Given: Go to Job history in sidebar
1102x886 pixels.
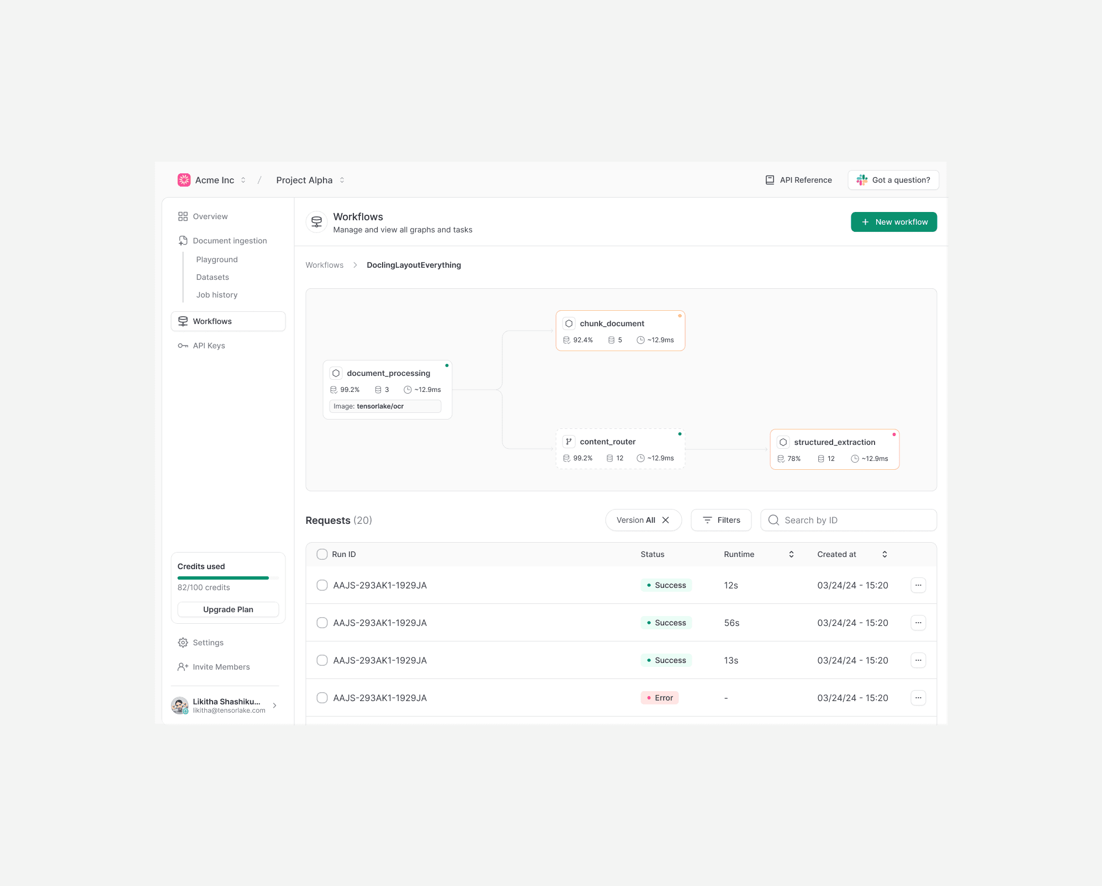Looking at the screenshot, I should 217,295.
